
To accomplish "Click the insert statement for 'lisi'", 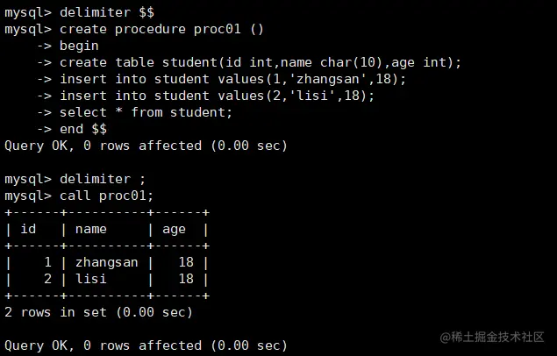I will pos(217,96).
